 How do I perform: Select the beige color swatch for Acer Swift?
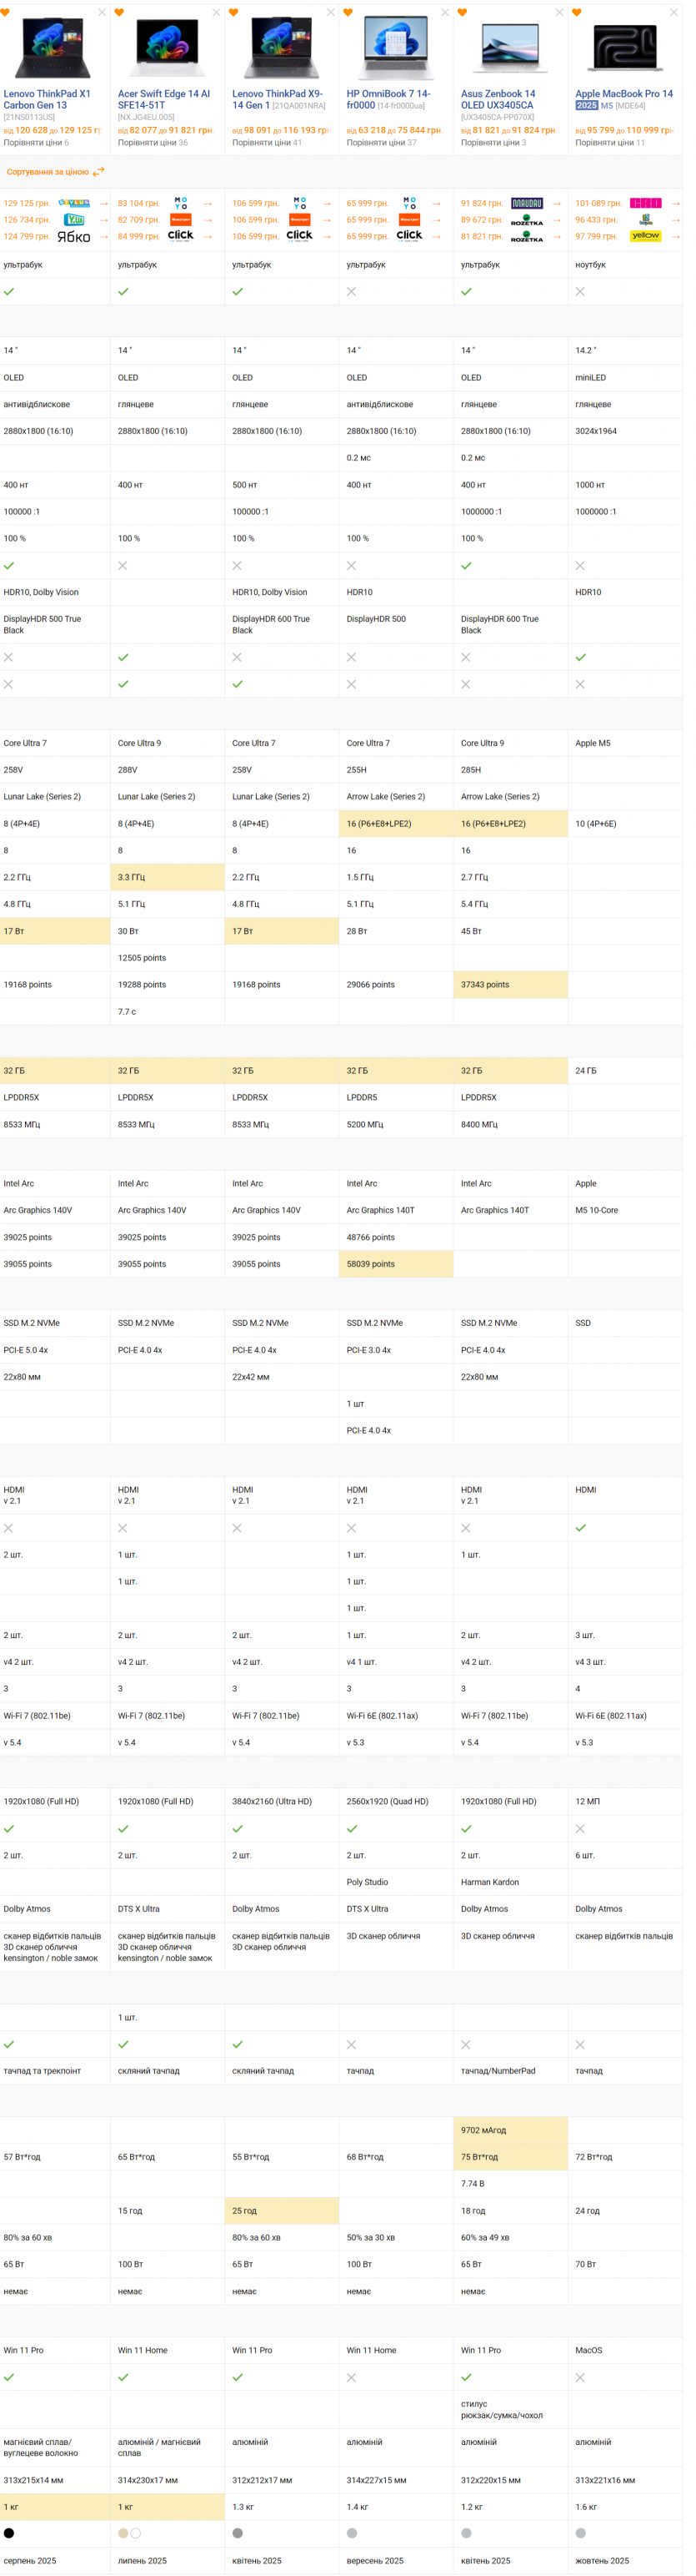pos(123,2533)
